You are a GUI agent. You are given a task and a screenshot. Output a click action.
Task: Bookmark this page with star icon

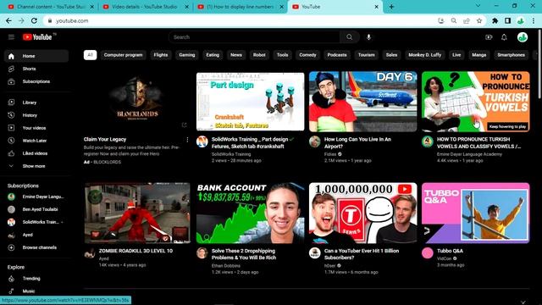479,20
